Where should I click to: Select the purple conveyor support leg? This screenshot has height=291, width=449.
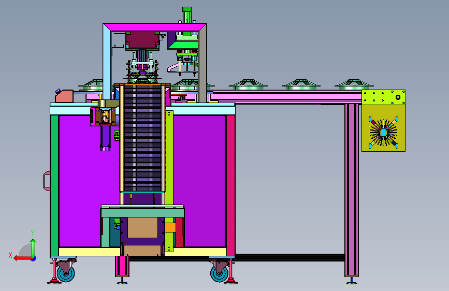click(352, 190)
